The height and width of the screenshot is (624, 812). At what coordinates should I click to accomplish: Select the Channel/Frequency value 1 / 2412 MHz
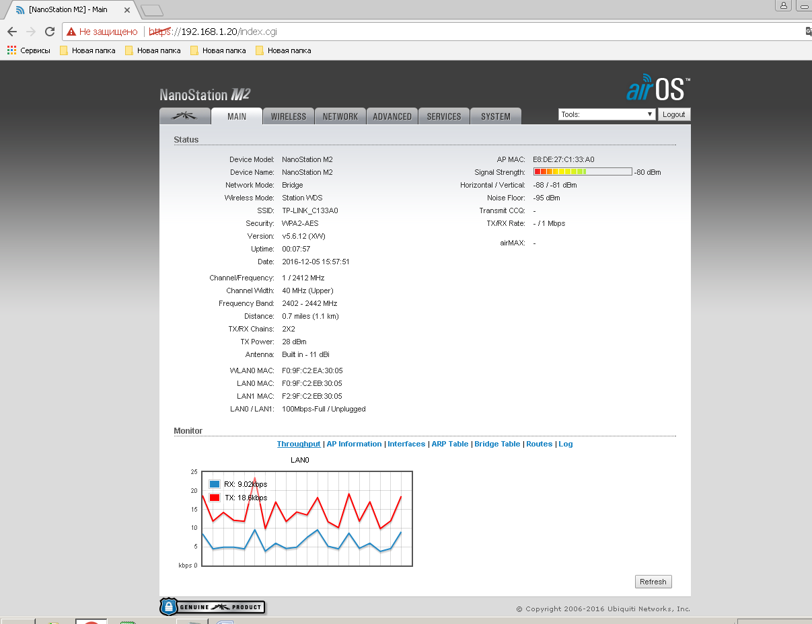[x=303, y=278]
